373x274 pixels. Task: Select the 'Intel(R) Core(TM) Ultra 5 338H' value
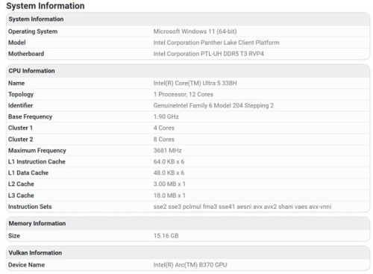pos(195,83)
